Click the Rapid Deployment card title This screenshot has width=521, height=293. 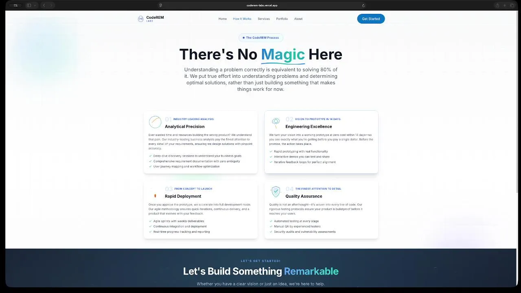tap(183, 196)
